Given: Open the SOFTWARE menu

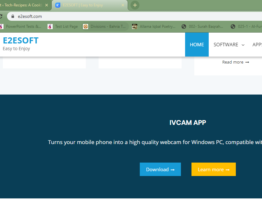Looking at the screenshot, I should (x=229, y=45).
